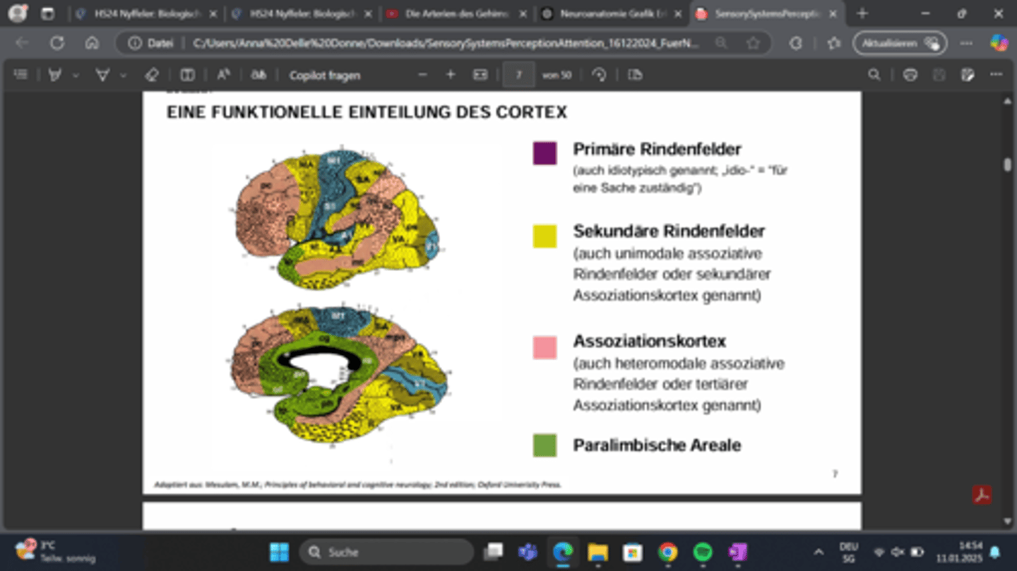Click the Copilot fragen button
The height and width of the screenshot is (571, 1017).
pos(324,75)
